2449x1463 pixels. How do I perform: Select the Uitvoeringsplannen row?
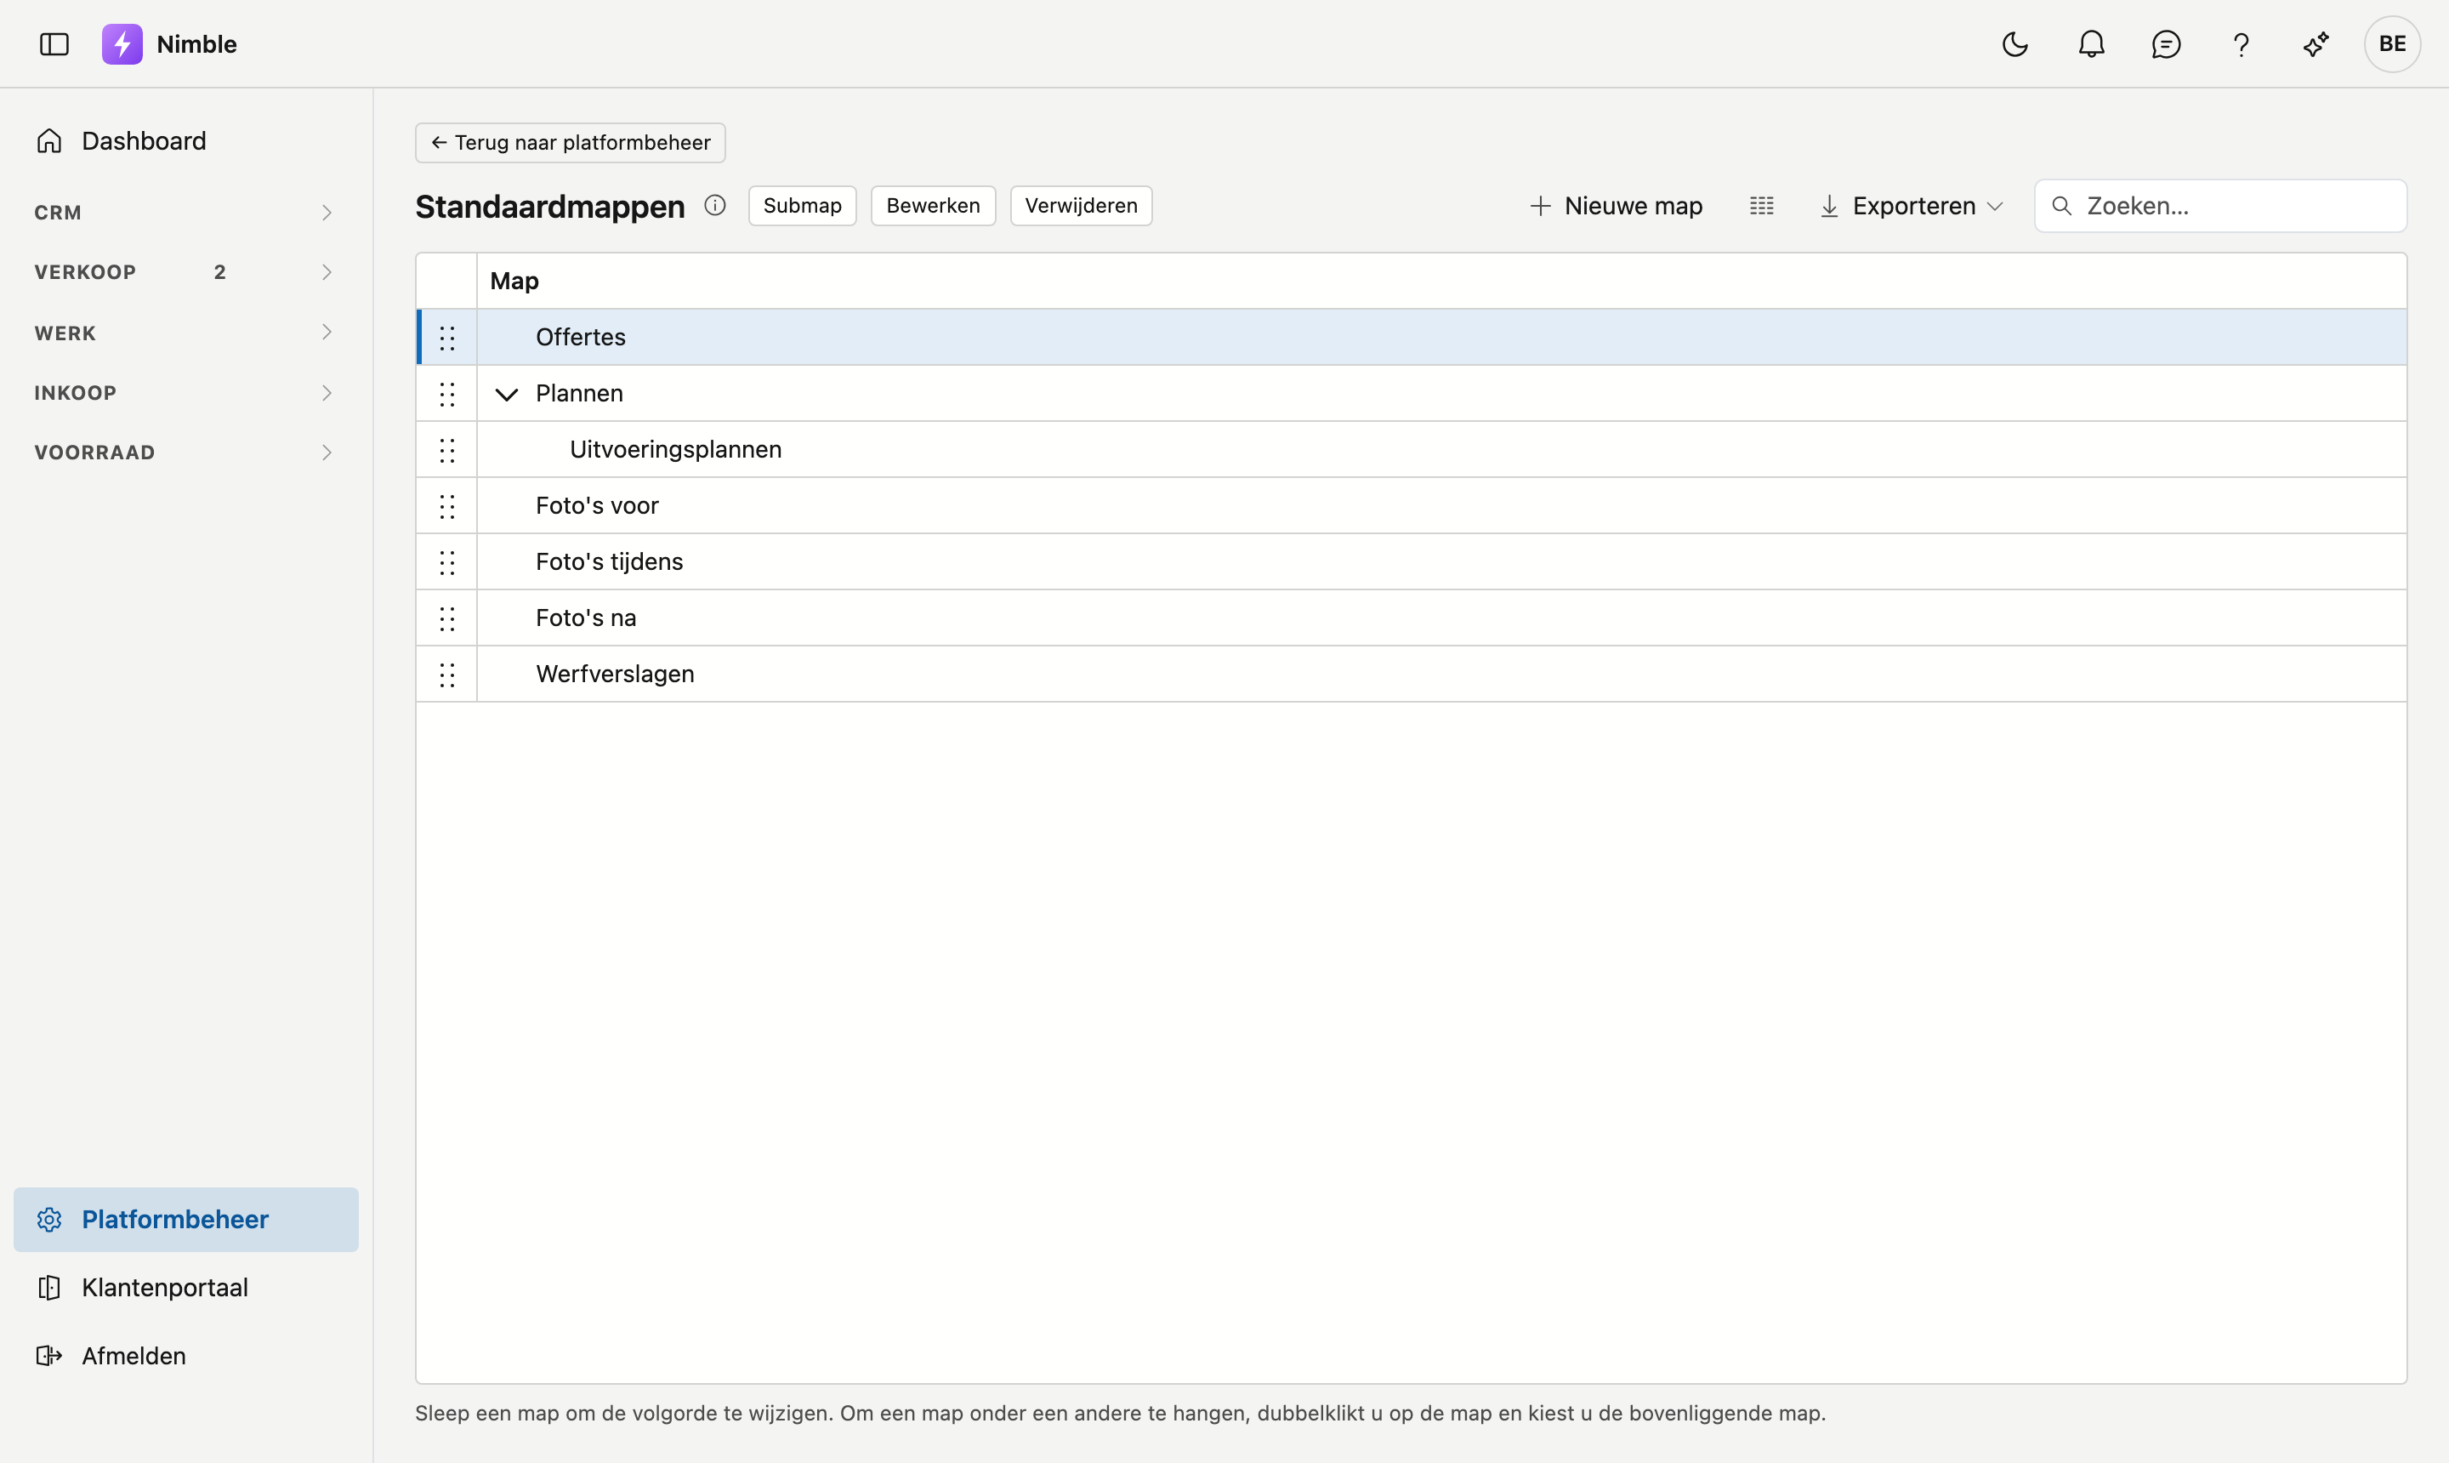pyautogui.click(x=1412, y=450)
